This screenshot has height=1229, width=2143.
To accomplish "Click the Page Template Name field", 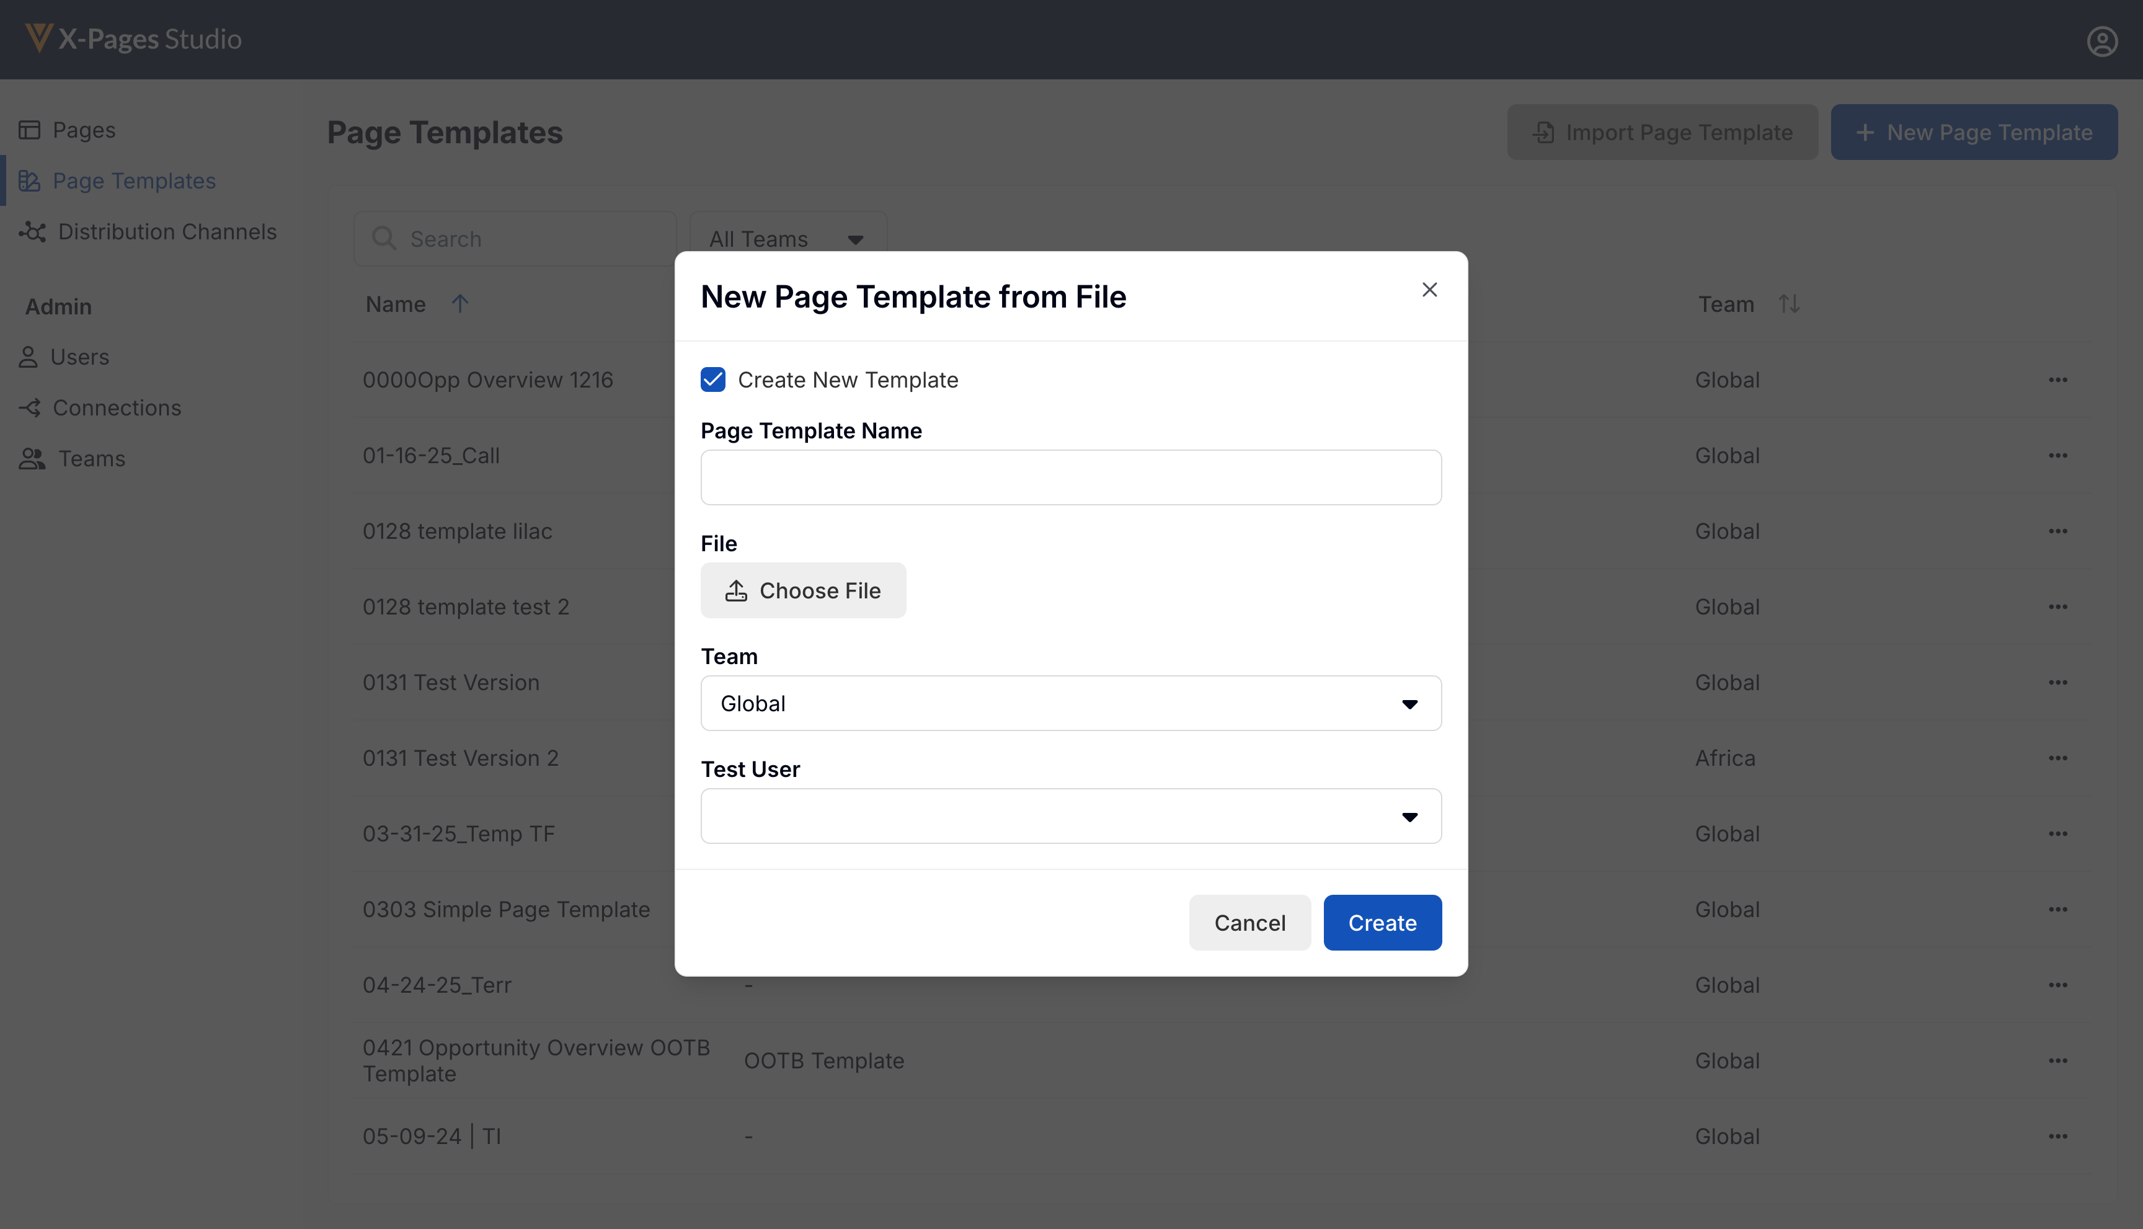I will pos(1070,477).
